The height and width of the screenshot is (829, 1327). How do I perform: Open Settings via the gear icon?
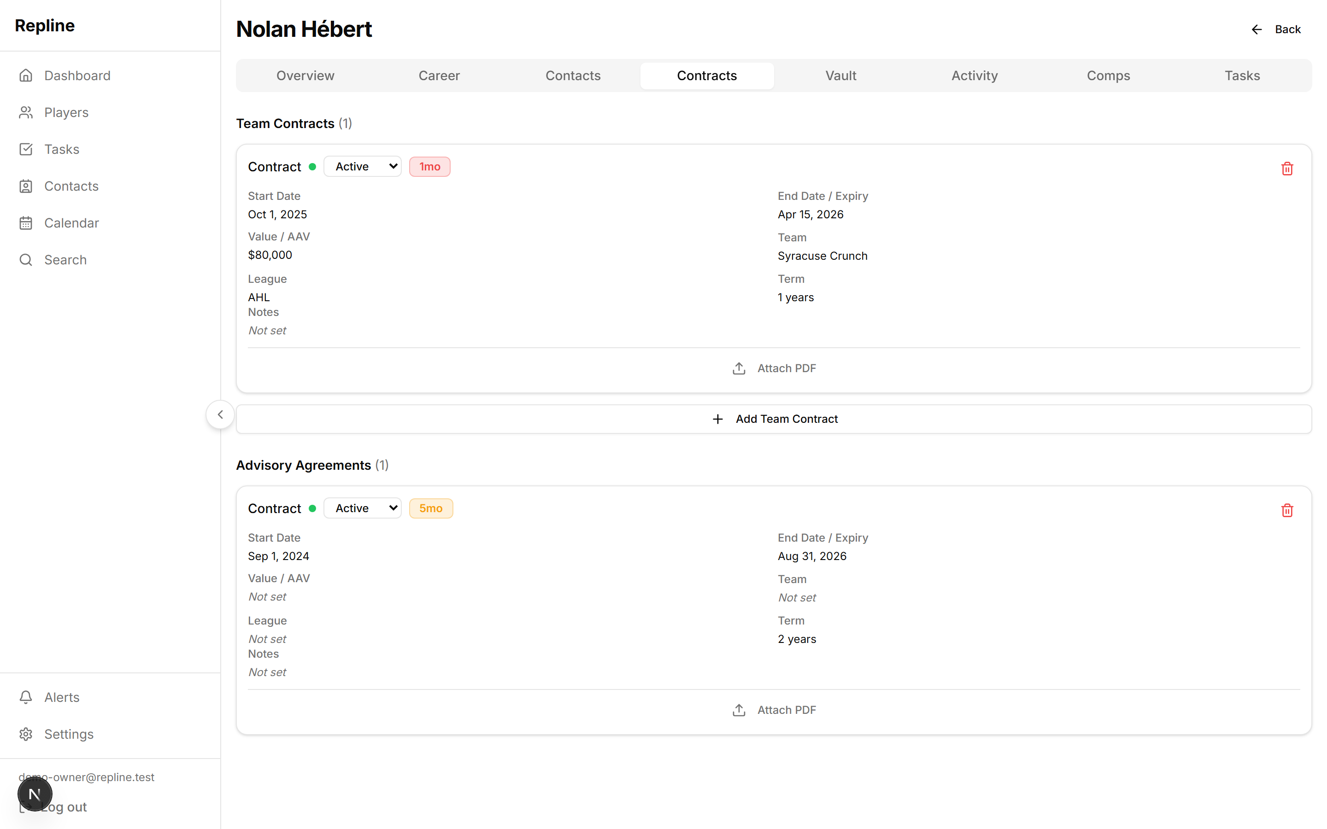(x=26, y=734)
